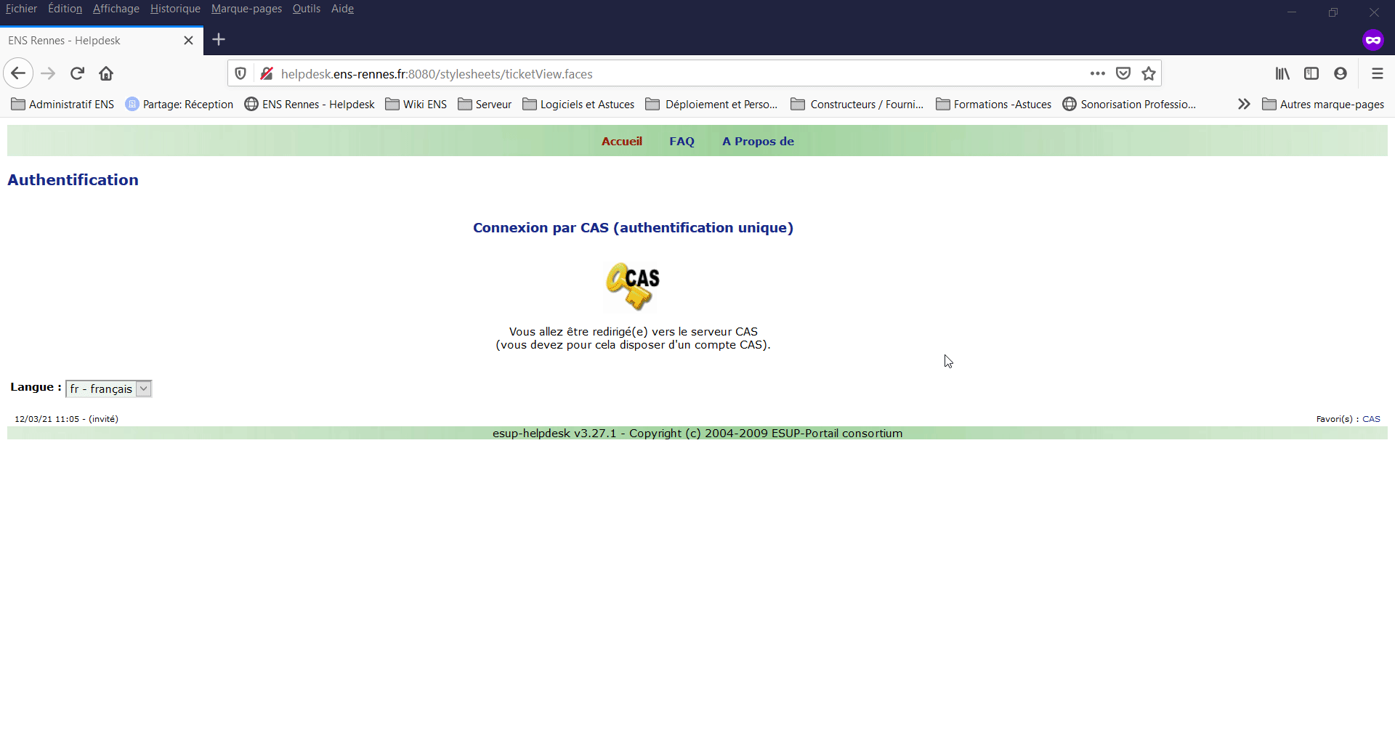Go to the browser home page icon

click(x=106, y=73)
